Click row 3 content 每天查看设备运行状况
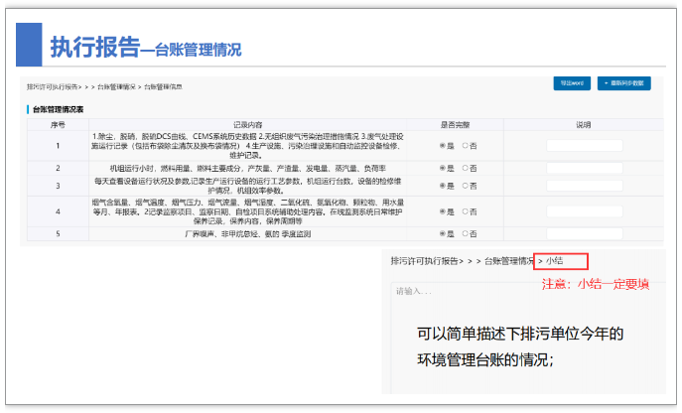 click(x=247, y=186)
